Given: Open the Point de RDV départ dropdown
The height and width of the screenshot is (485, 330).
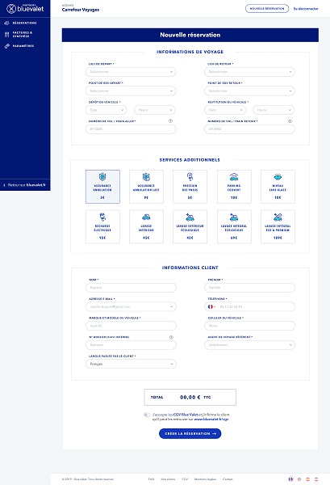Looking at the screenshot, I should pyautogui.click(x=131, y=91).
